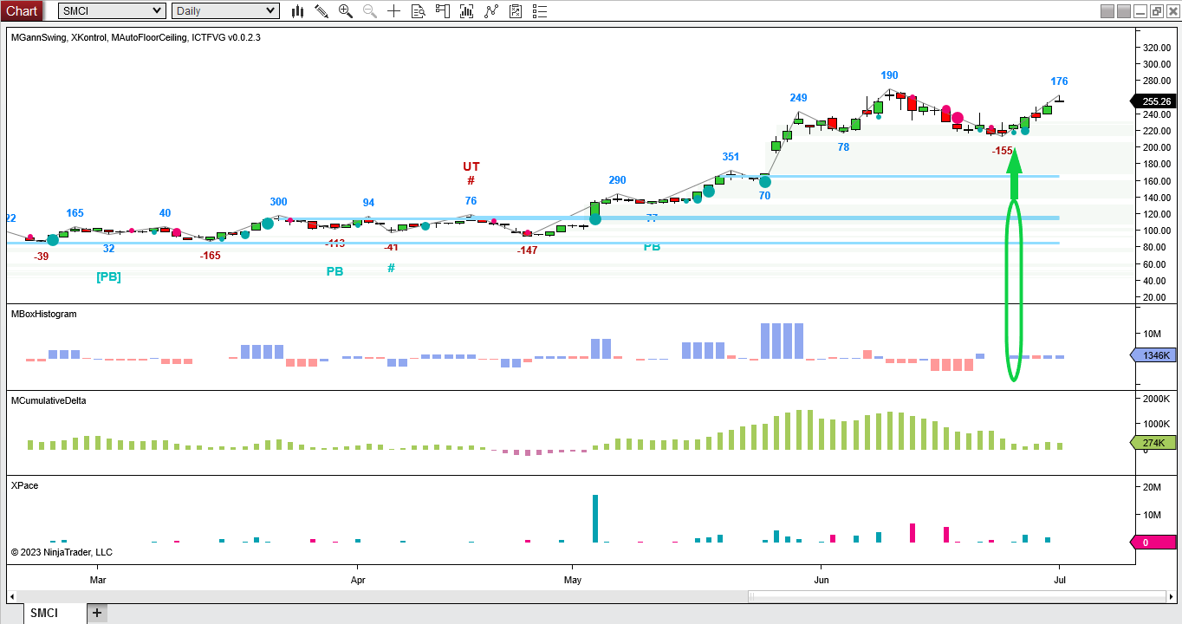The height and width of the screenshot is (624, 1182).
Task: Open the strategy performance icon
Action: click(516, 11)
